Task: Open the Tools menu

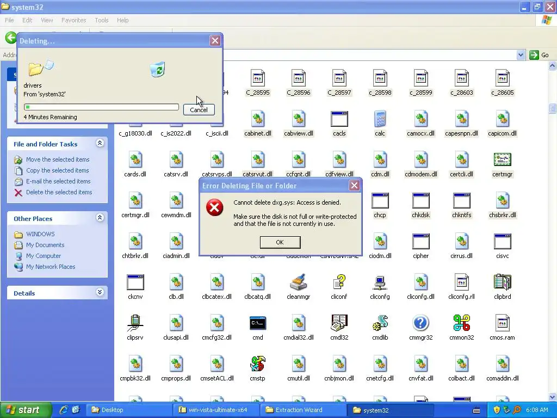Action: click(x=101, y=20)
